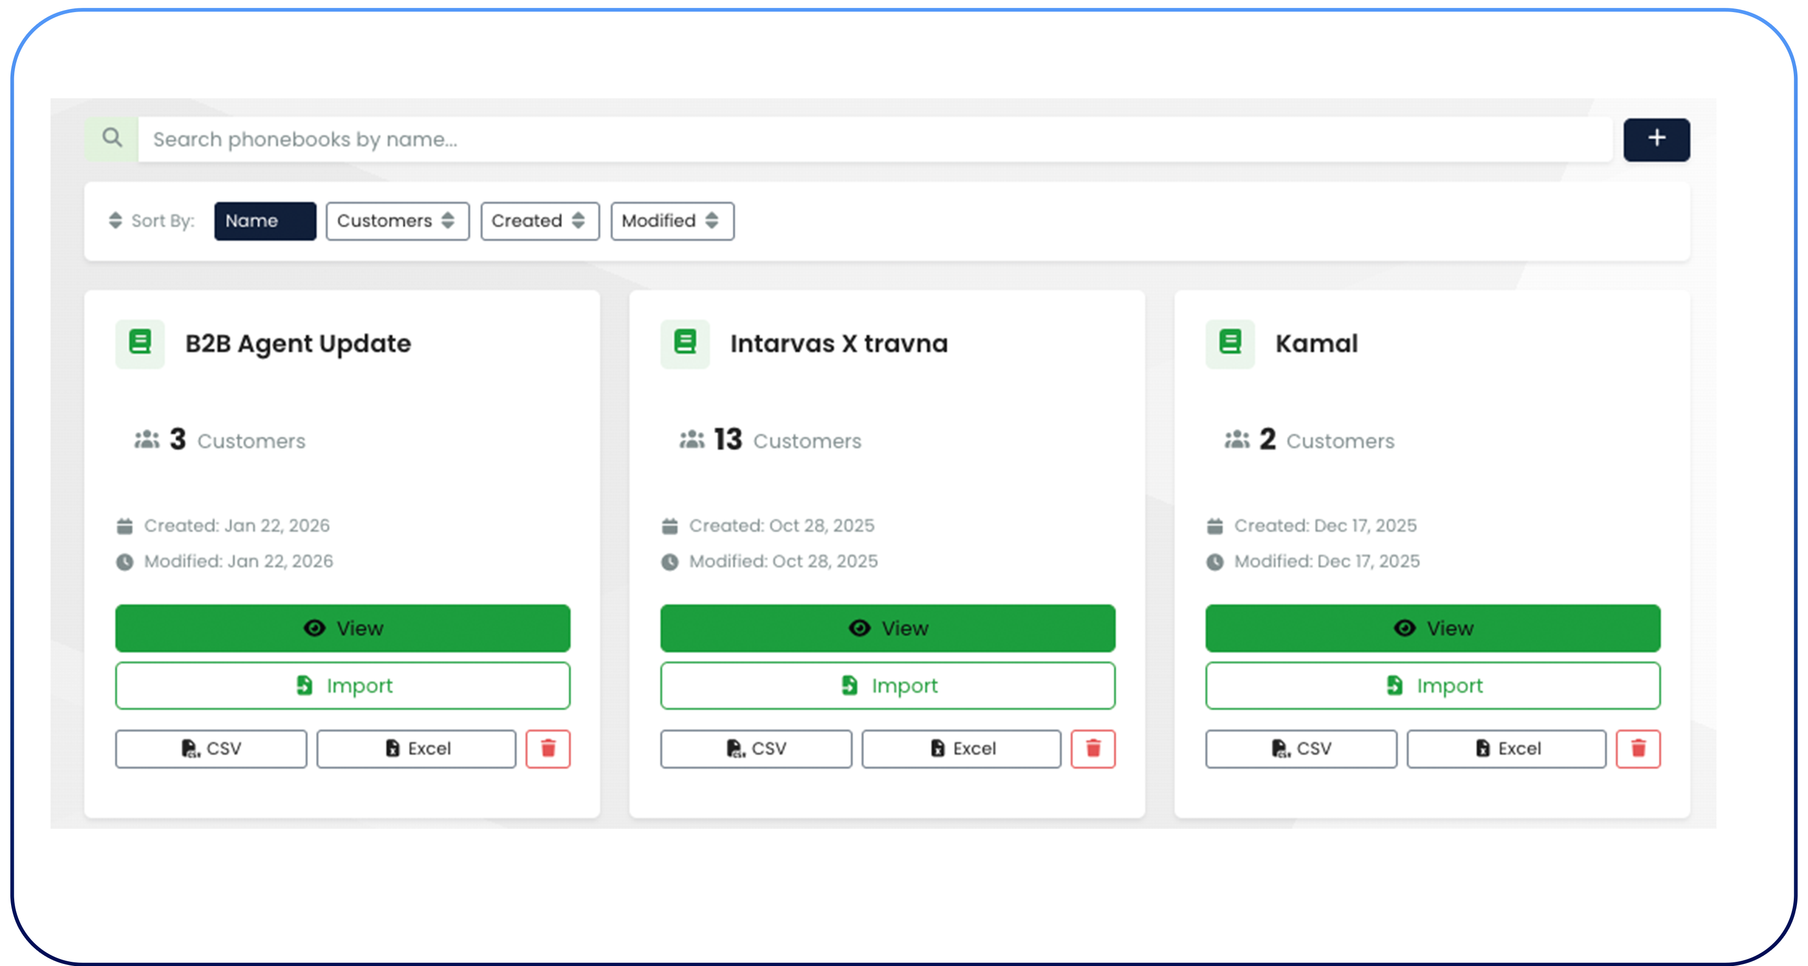This screenshot has width=1808, height=966.
Task: Export B2B Agent Update as CSV
Action: point(210,748)
